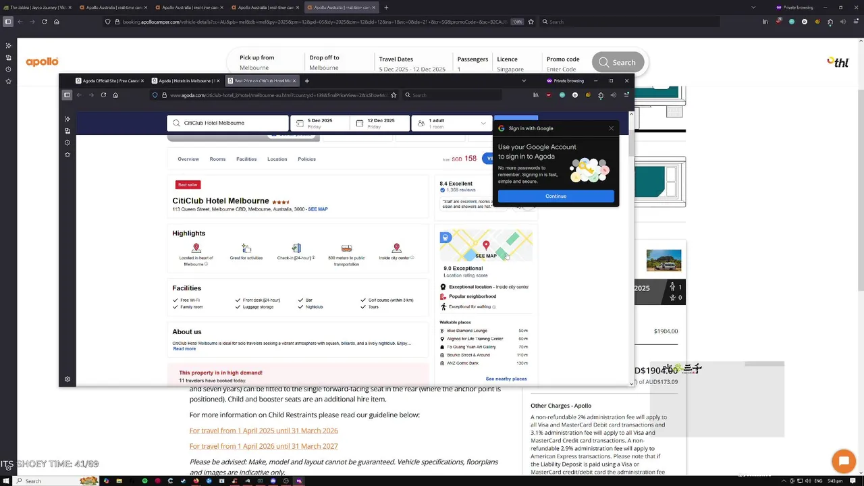Select the Rooms section tab
The image size is (864, 486).
[217, 159]
